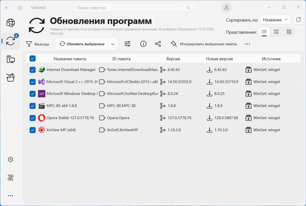Open Package Bundles sidebar icon
This screenshot has width=306, height=206.
[10, 78]
